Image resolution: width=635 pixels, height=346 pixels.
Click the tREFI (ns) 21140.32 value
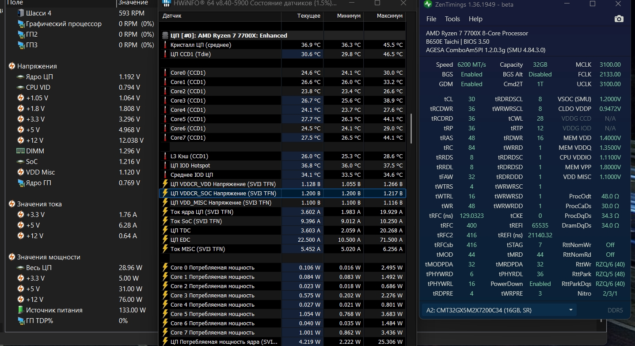(540, 235)
